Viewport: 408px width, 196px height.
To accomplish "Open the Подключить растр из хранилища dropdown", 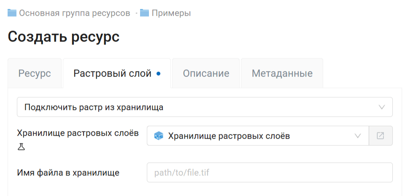I will click(x=198, y=107).
